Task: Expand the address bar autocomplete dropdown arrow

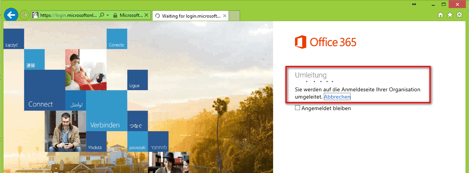Action: pyautogui.click(x=108, y=15)
